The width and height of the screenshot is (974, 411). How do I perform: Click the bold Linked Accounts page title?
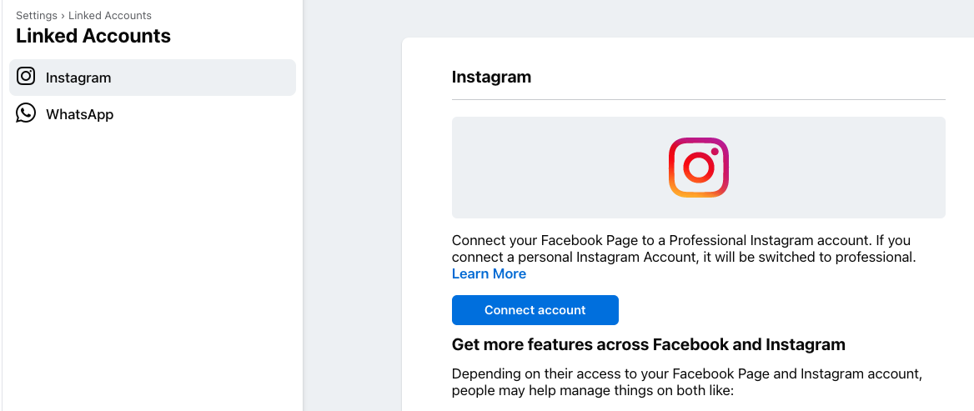click(x=93, y=36)
